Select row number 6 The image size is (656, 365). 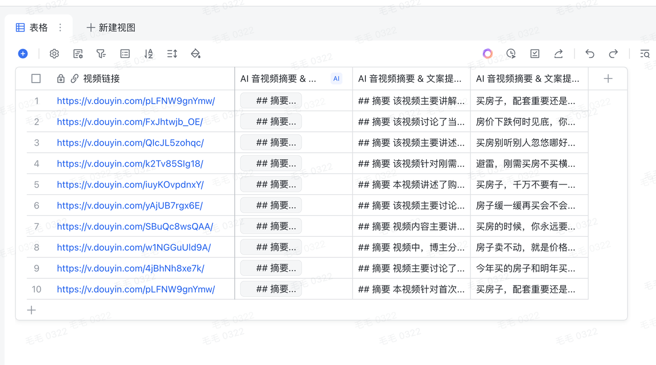tap(36, 206)
